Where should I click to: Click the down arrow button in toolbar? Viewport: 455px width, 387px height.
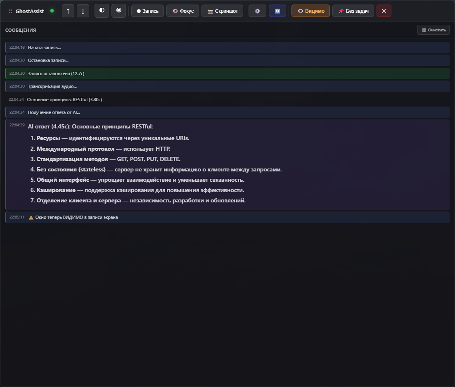pos(83,11)
